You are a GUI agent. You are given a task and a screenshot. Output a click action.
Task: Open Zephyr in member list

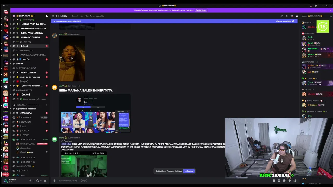[310, 82]
